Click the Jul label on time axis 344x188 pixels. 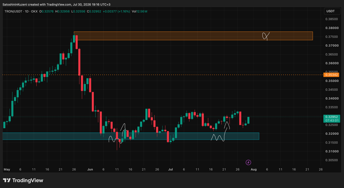point(170,170)
